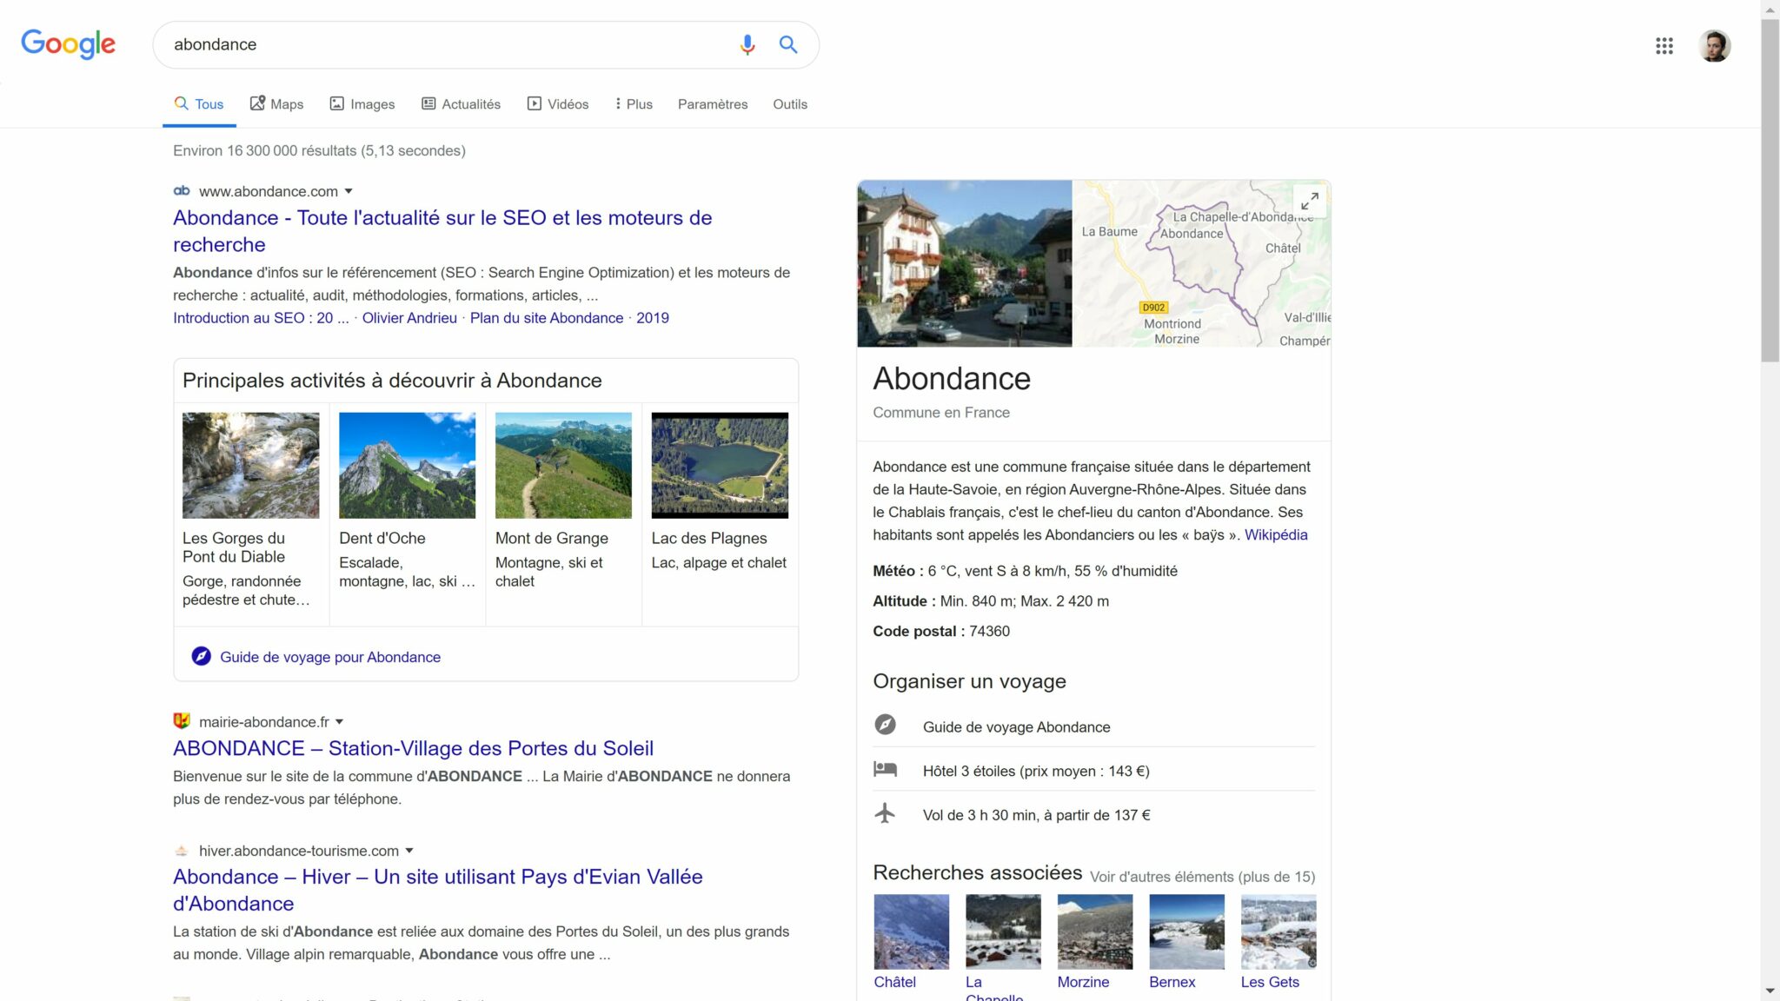Expand options for hiver.abondance-tourisme.com result
The height and width of the screenshot is (1001, 1780).
[409, 851]
